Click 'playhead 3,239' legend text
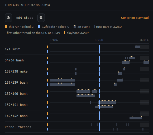The height and width of the screenshot is (135, 153). [78, 33]
